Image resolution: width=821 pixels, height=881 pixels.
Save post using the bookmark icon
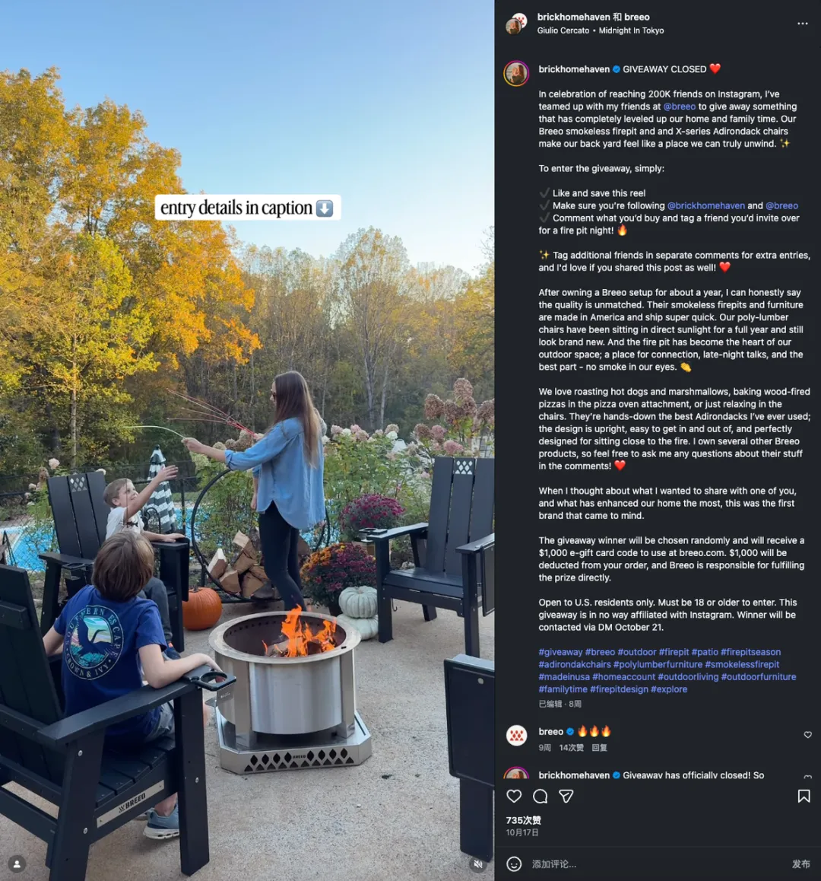coord(804,796)
